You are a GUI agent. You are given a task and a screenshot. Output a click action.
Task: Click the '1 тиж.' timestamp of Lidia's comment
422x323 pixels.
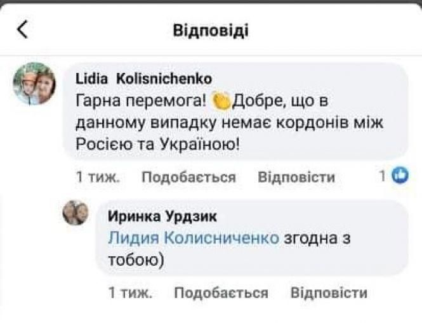pyautogui.click(x=98, y=178)
